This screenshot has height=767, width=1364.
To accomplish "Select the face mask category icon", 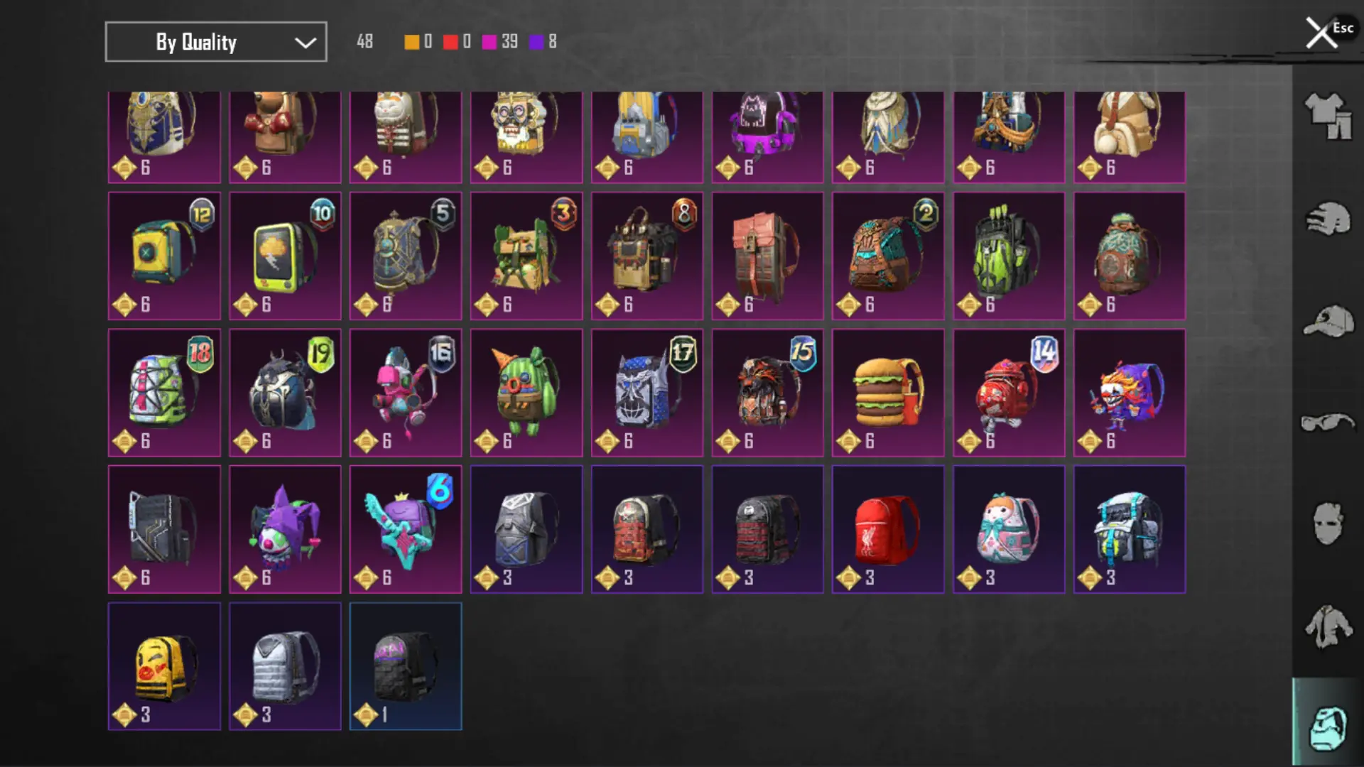I will point(1327,523).
